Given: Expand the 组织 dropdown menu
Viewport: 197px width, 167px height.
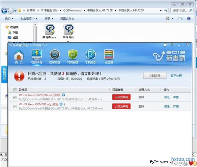Looking at the screenshot, I should click(9, 19).
